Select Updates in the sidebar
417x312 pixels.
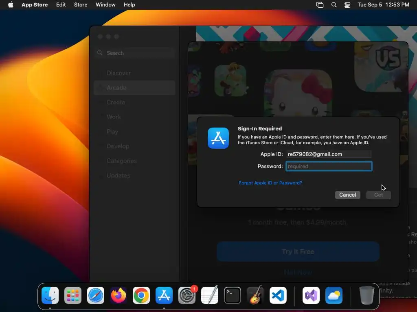click(134, 175)
